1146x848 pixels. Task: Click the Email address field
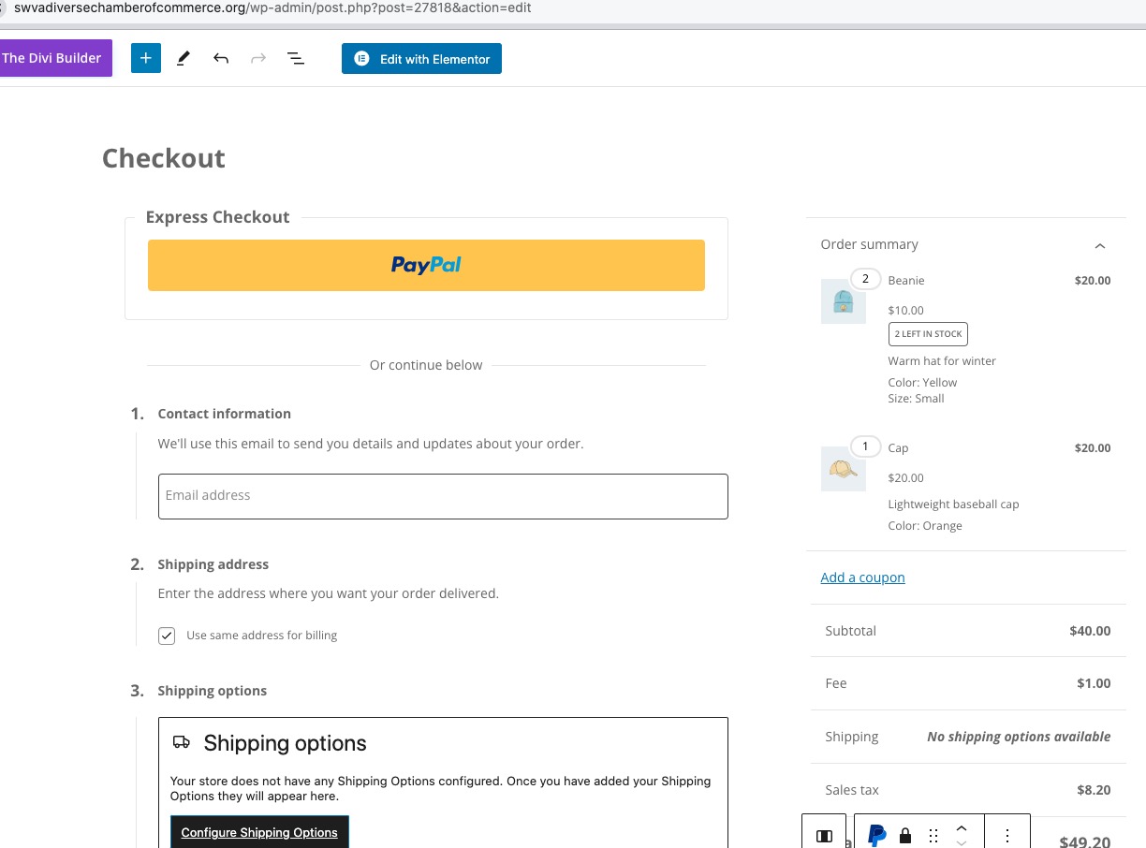pos(443,496)
